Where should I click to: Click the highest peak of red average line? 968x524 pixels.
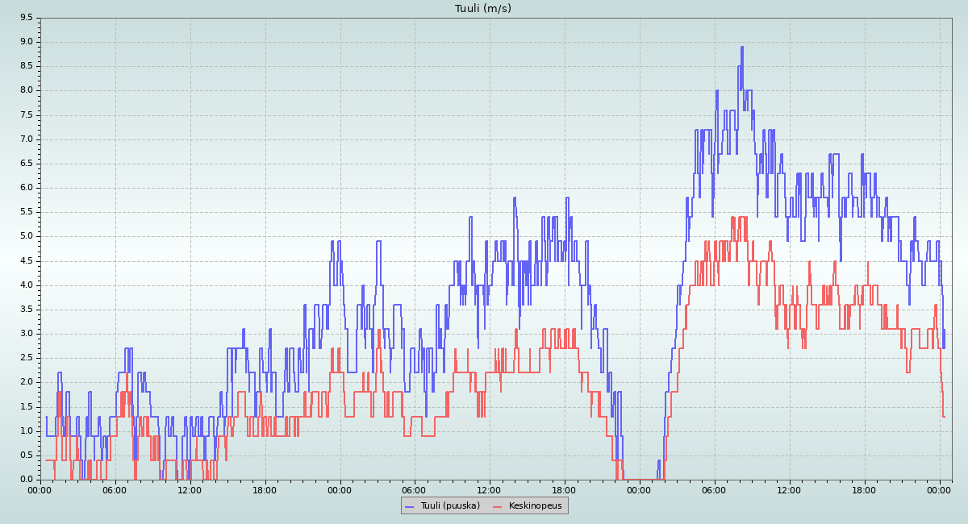coord(732,217)
